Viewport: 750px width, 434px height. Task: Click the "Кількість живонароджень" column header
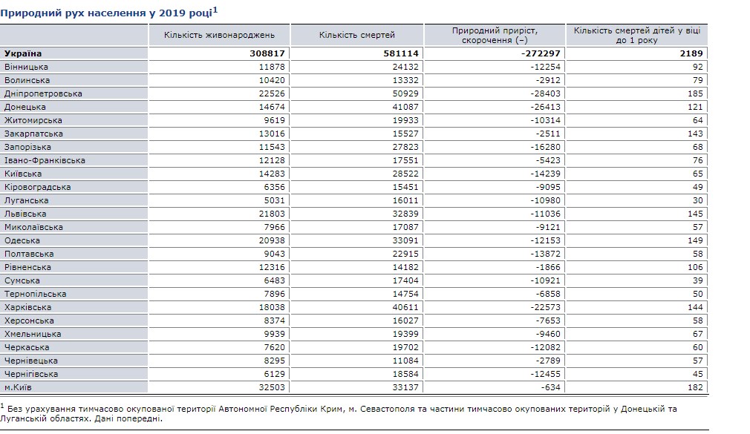pos(220,35)
